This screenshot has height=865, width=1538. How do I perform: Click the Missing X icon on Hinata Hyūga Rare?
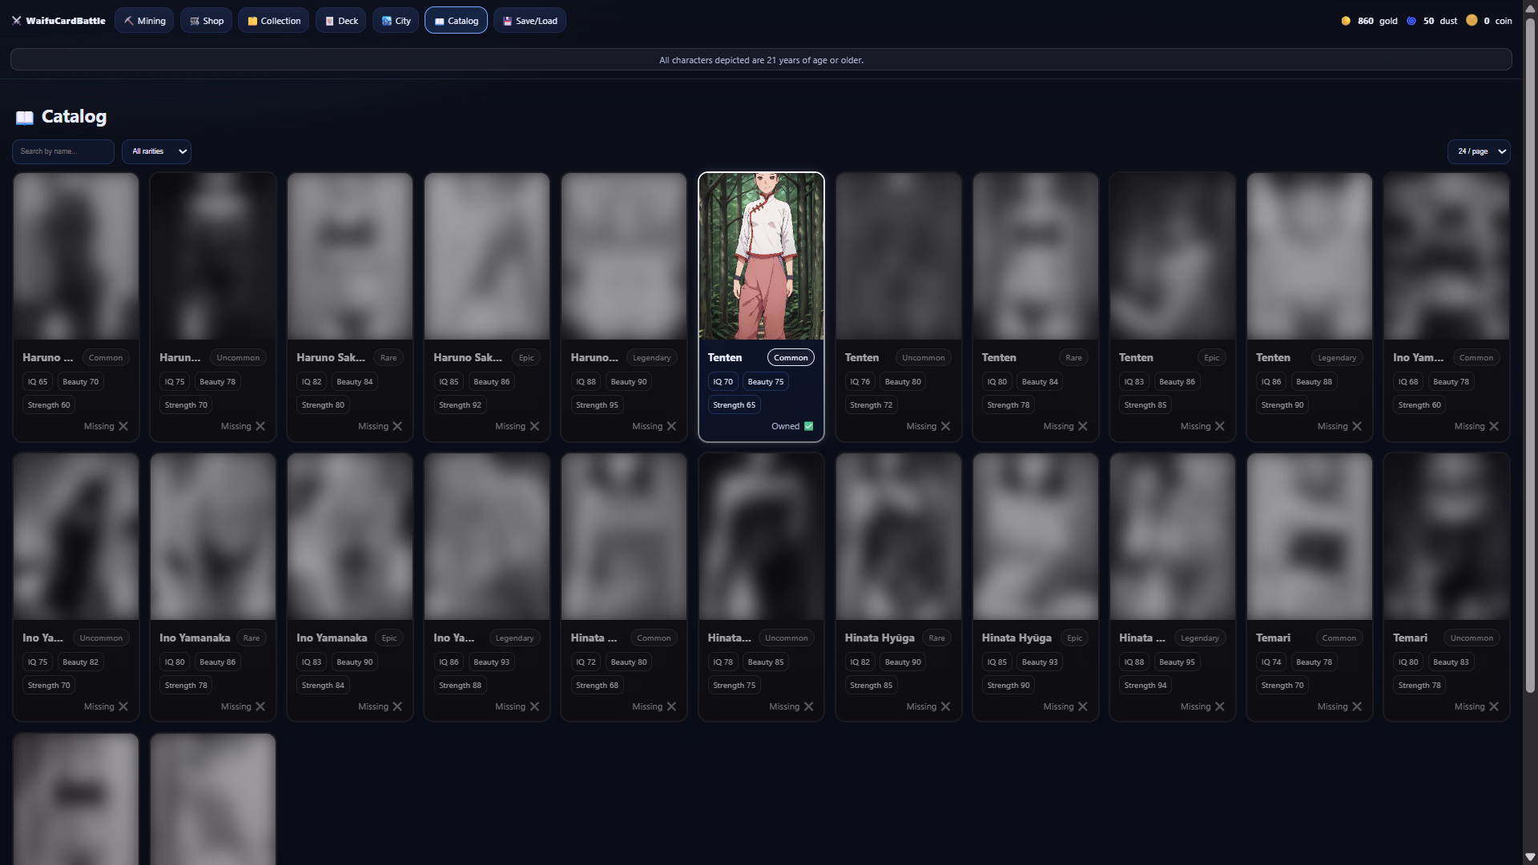coord(946,706)
